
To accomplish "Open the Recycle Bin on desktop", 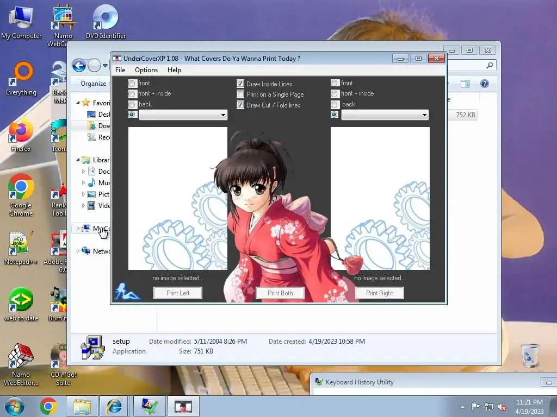I will [529, 356].
